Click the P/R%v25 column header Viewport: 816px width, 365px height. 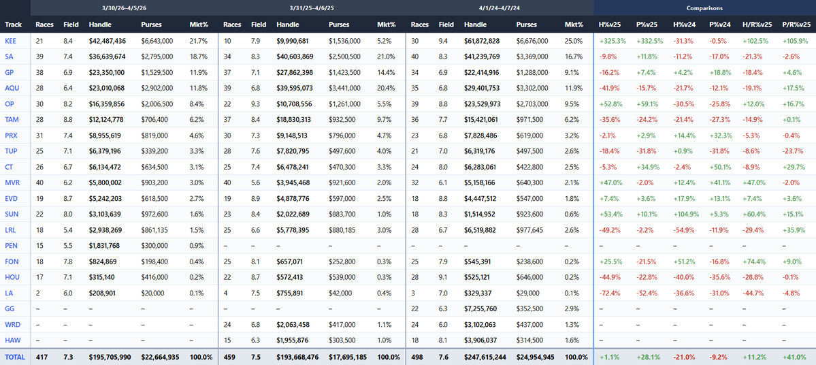(x=796, y=24)
